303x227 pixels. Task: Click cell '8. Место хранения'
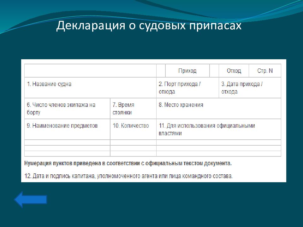coord(218,108)
